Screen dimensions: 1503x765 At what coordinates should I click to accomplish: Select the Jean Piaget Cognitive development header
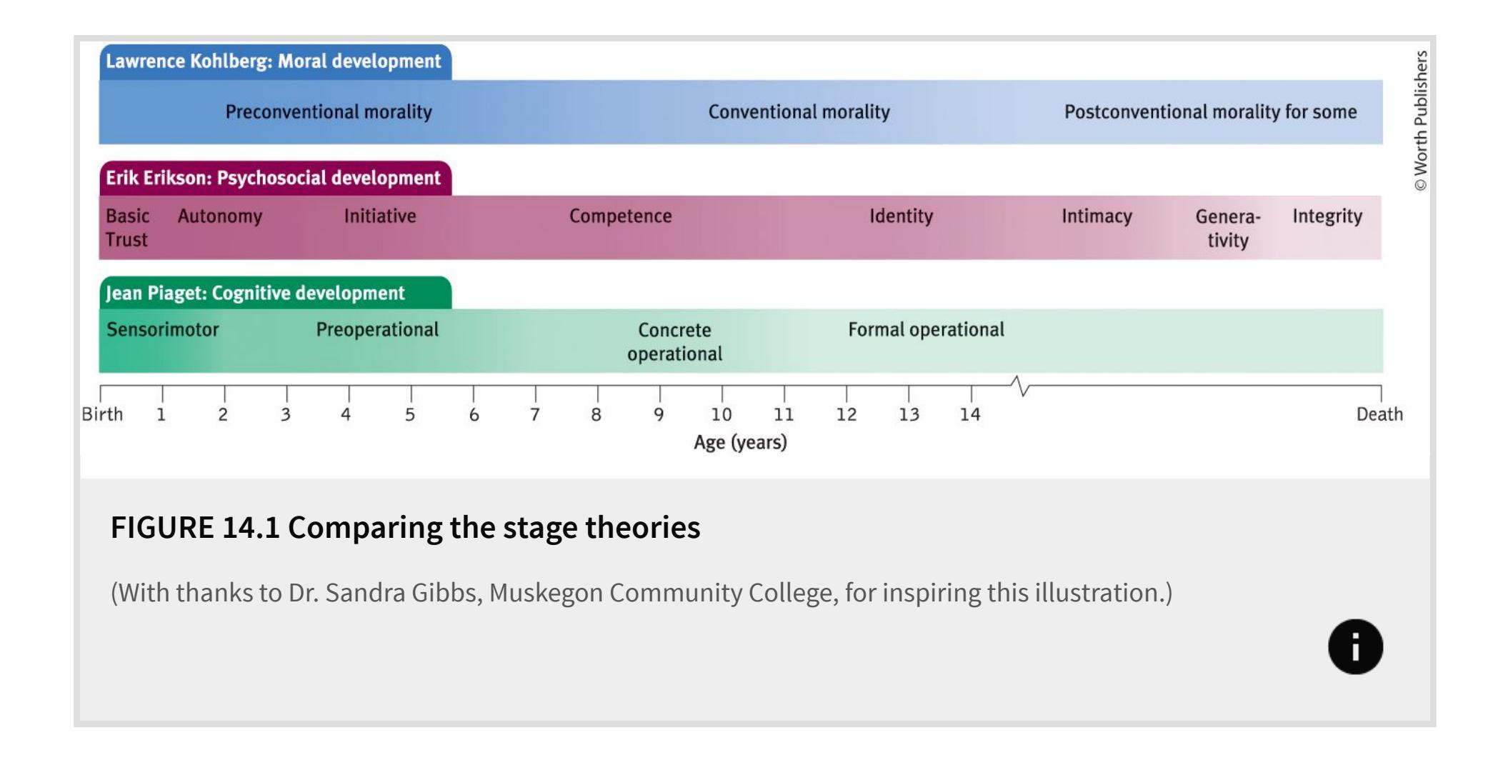[256, 294]
